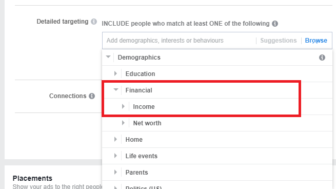
Task: Expand the Life events category arrow
Action: point(115,156)
